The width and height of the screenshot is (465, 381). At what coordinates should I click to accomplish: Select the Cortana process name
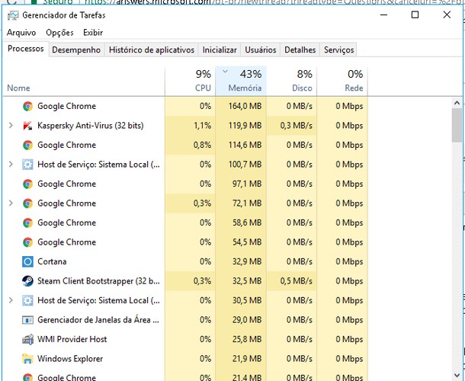click(52, 261)
